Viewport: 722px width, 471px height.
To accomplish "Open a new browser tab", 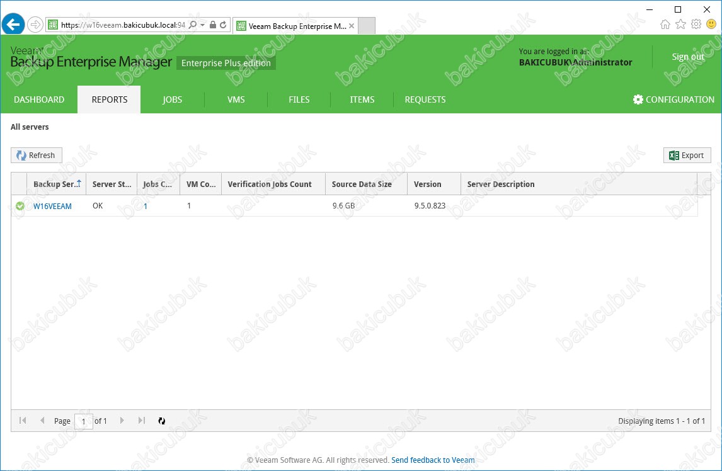I will pos(367,26).
